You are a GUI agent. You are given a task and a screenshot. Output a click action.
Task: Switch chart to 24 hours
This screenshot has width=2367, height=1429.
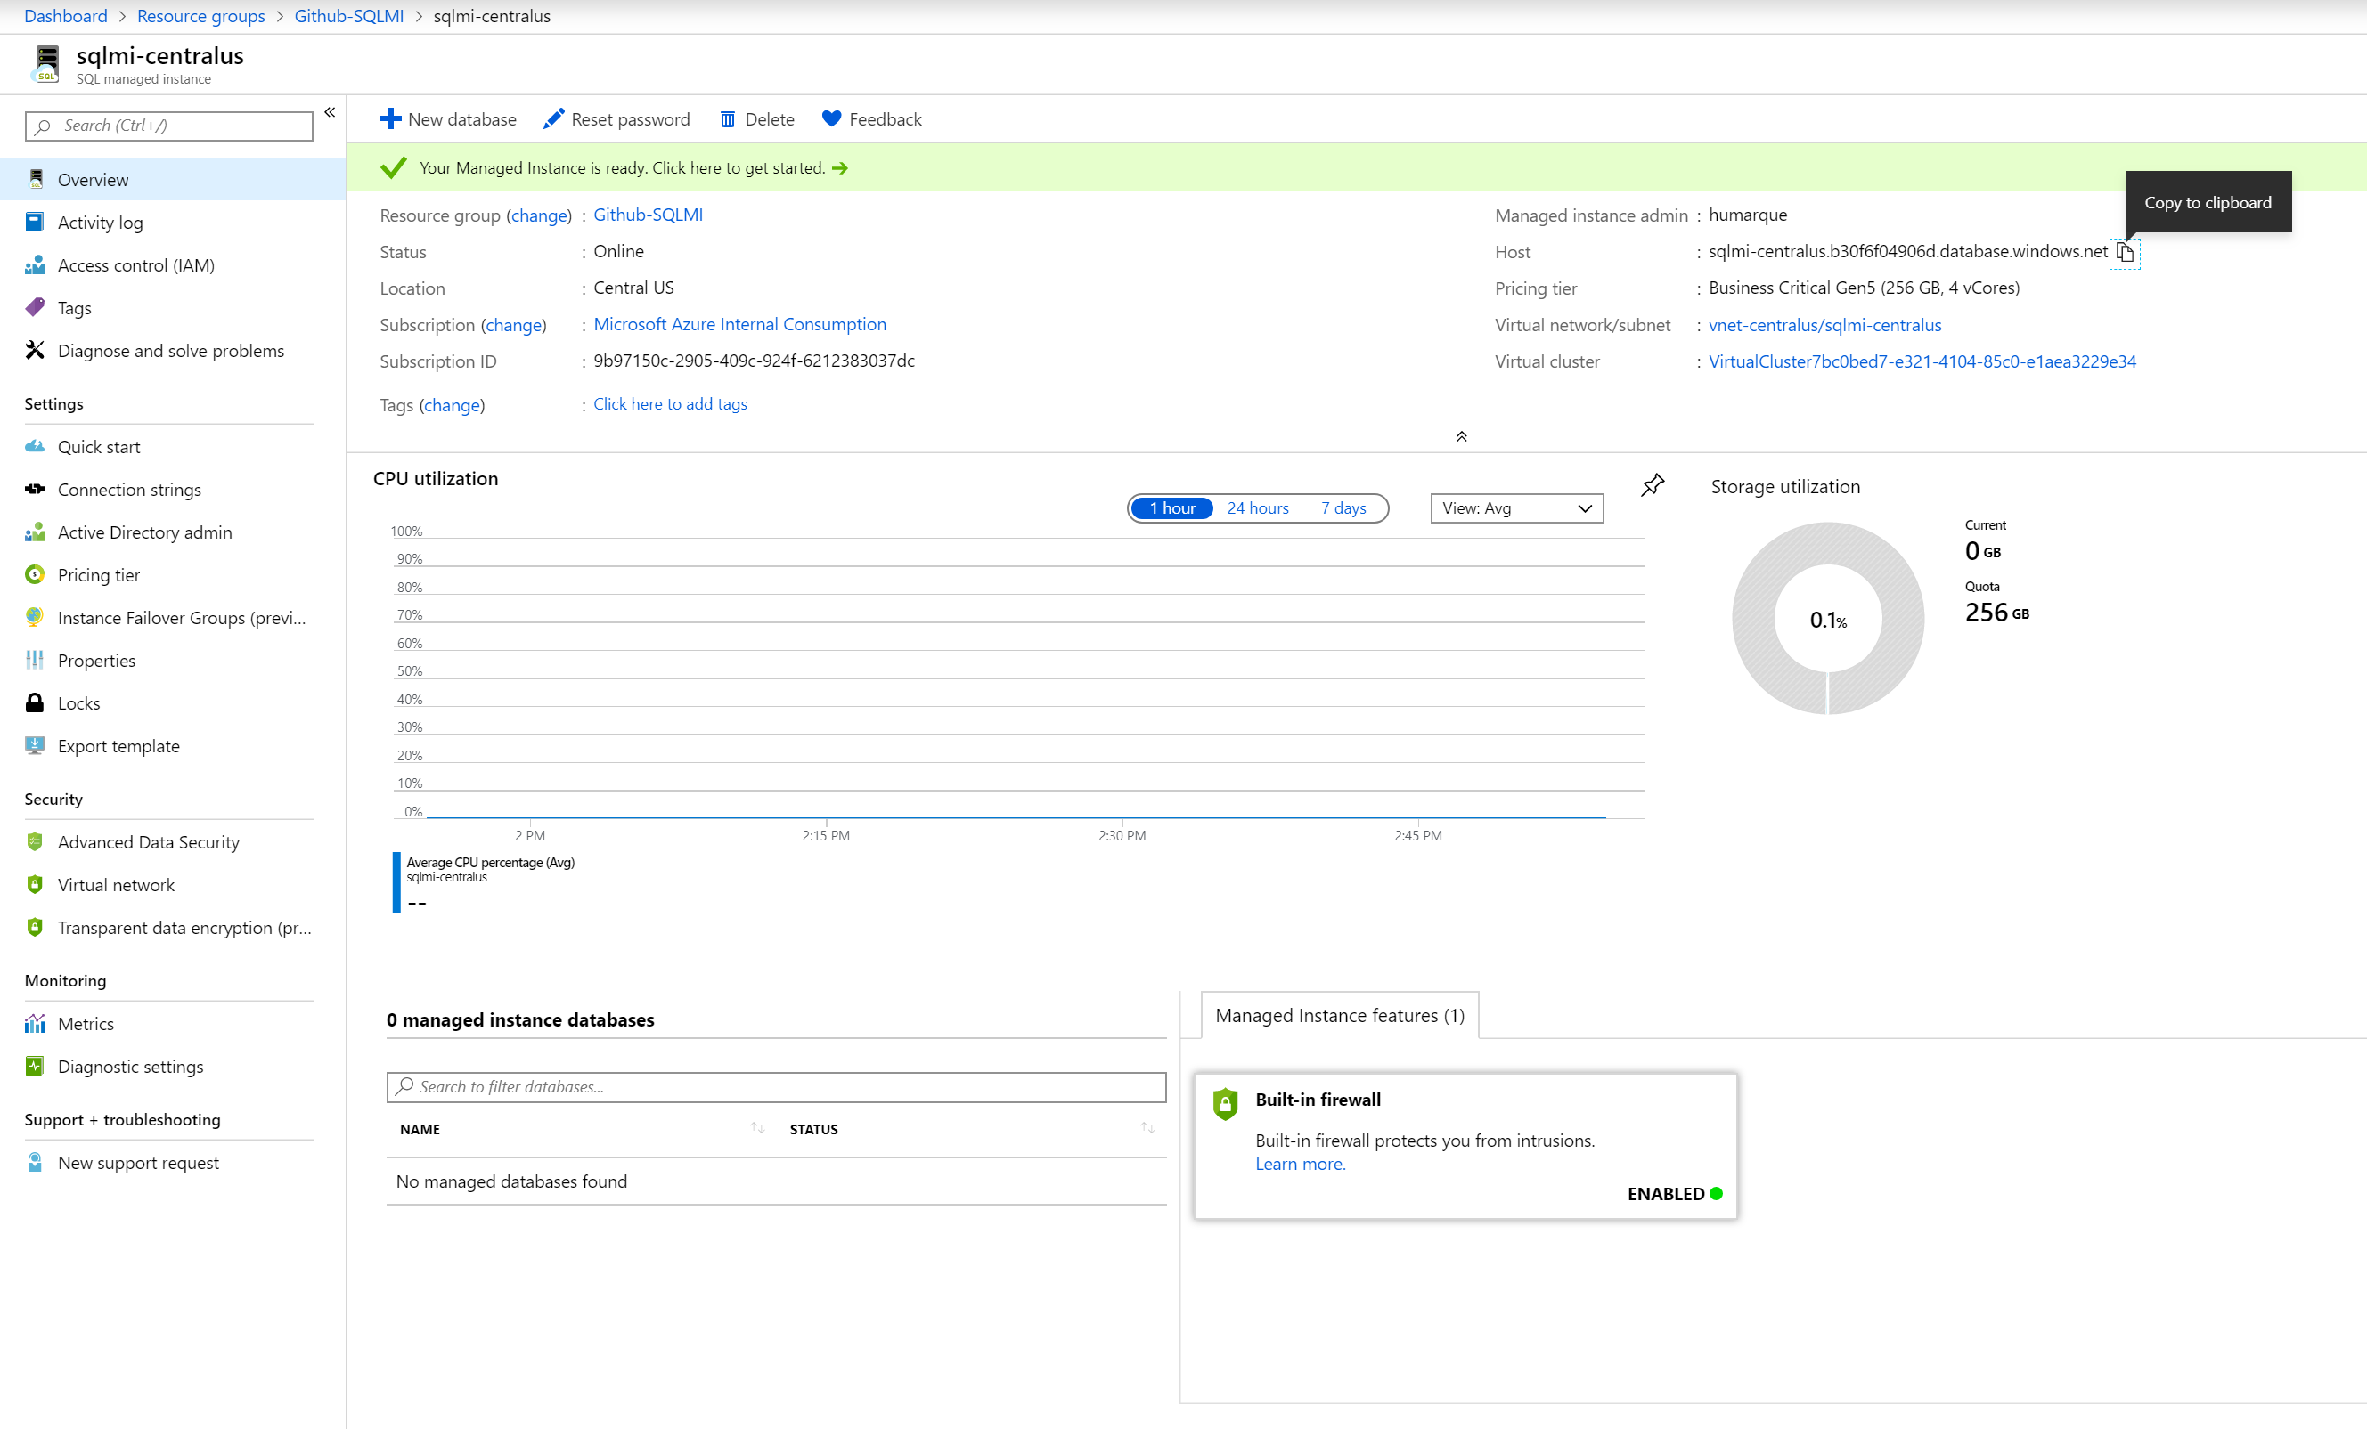pyautogui.click(x=1258, y=508)
